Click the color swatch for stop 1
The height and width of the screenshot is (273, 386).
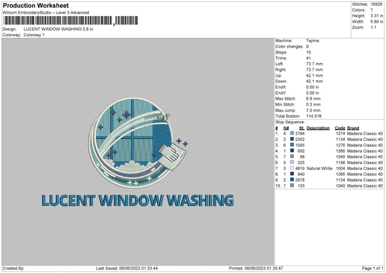point(292,133)
